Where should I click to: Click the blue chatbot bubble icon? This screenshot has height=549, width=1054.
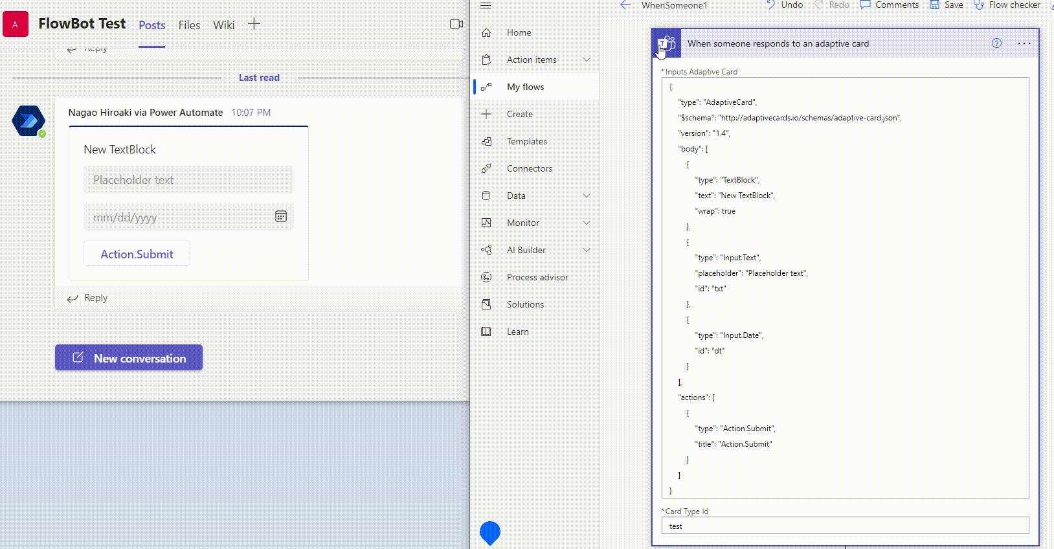point(490,533)
